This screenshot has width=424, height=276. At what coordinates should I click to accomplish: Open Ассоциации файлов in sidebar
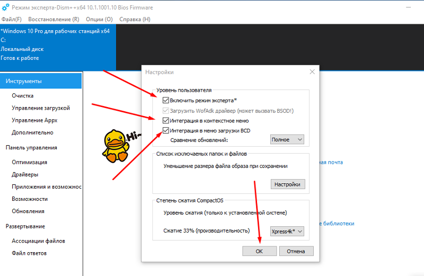38,241
